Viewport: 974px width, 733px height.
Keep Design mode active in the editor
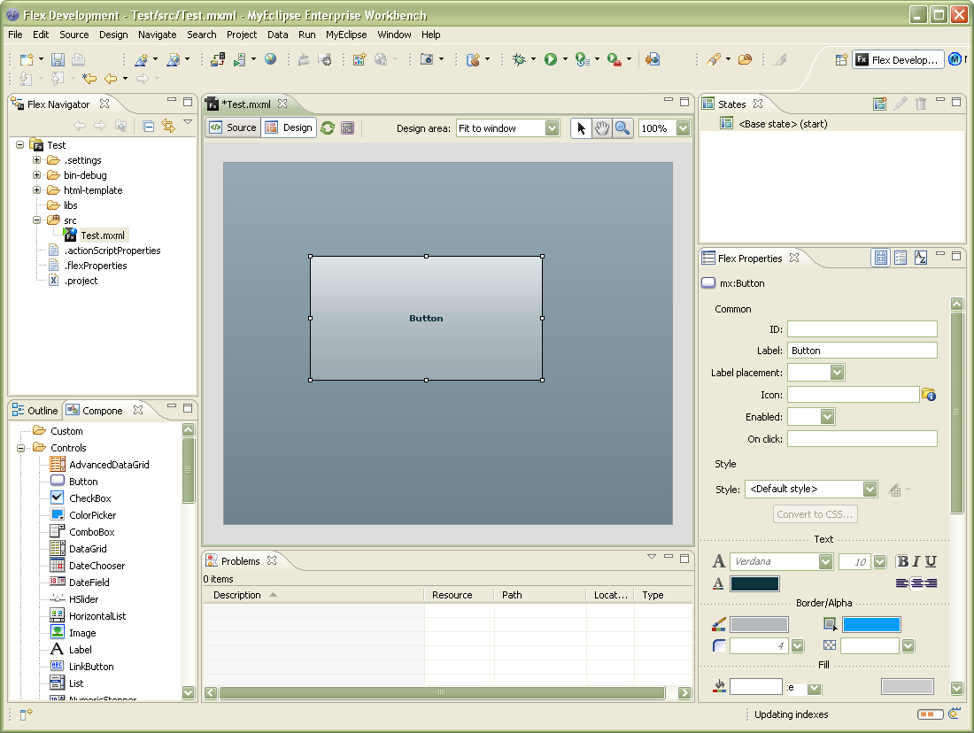(x=288, y=127)
